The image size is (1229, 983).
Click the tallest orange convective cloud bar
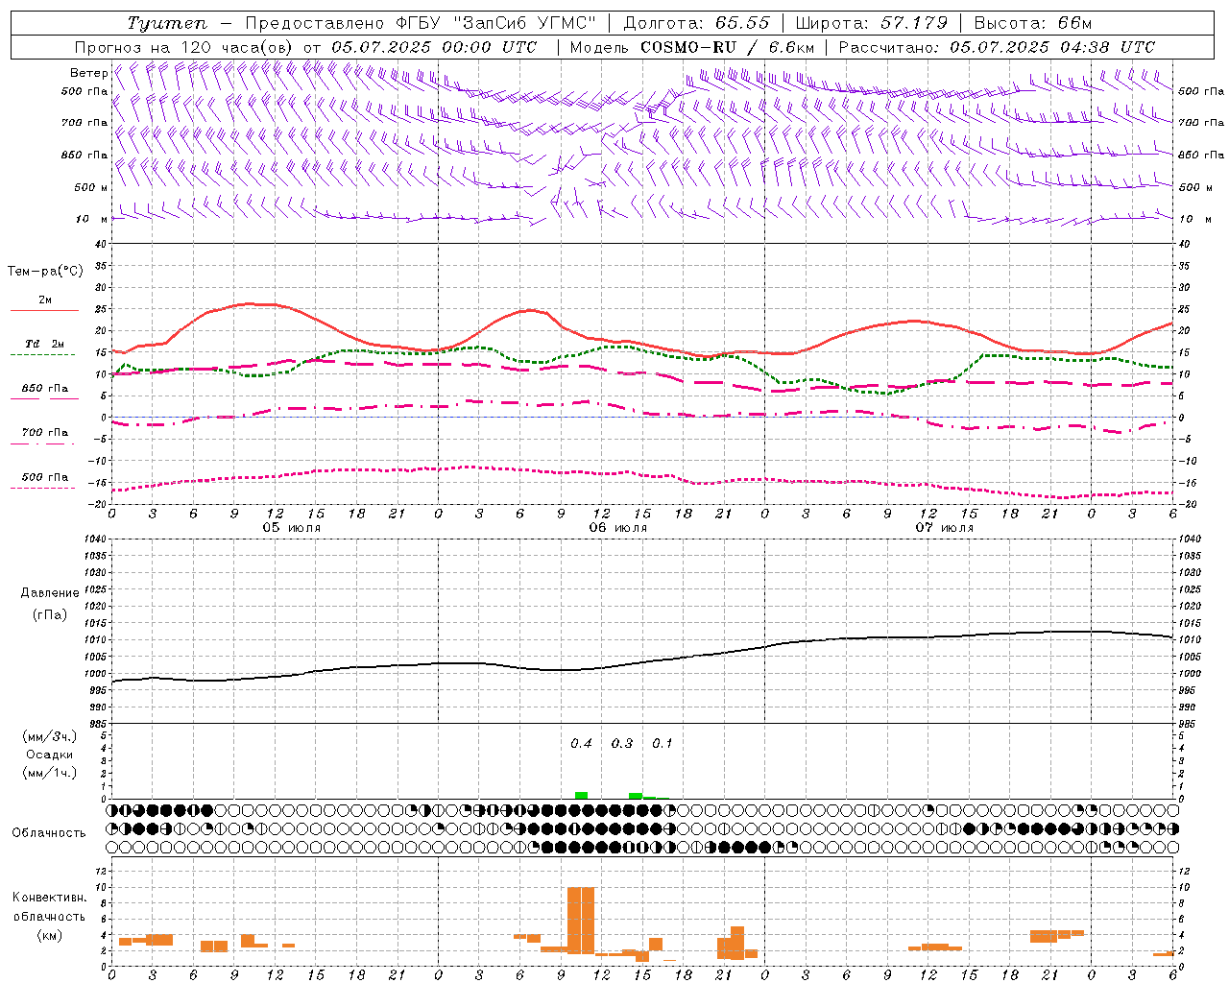pyautogui.click(x=581, y=920)
